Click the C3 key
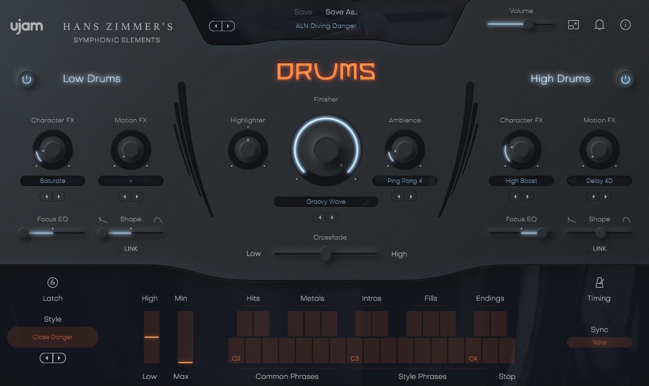This screenshot has height=386, width=649. point(355,351)
